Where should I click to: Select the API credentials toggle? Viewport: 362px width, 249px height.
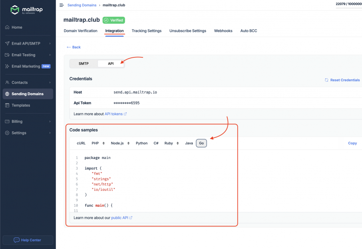111,63
